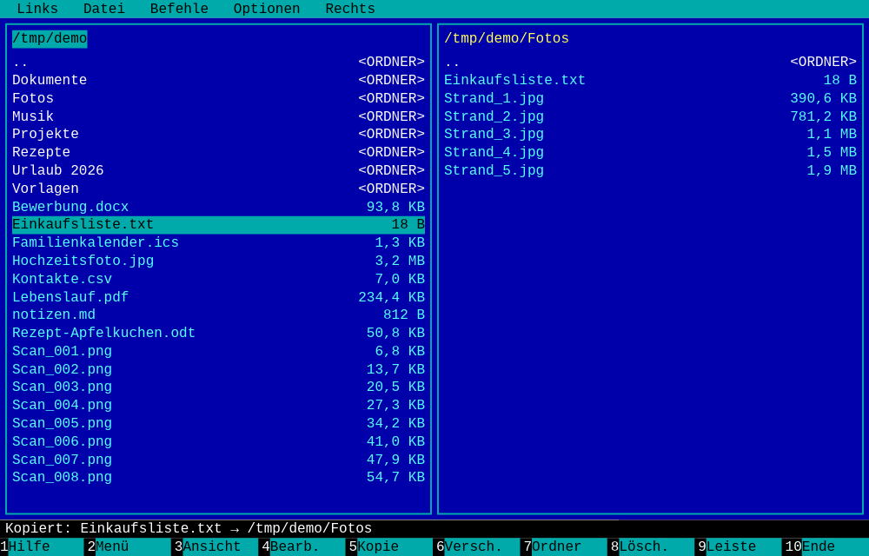
Task: Click the 1 Hilfe function key
Action: coord(42,546)
